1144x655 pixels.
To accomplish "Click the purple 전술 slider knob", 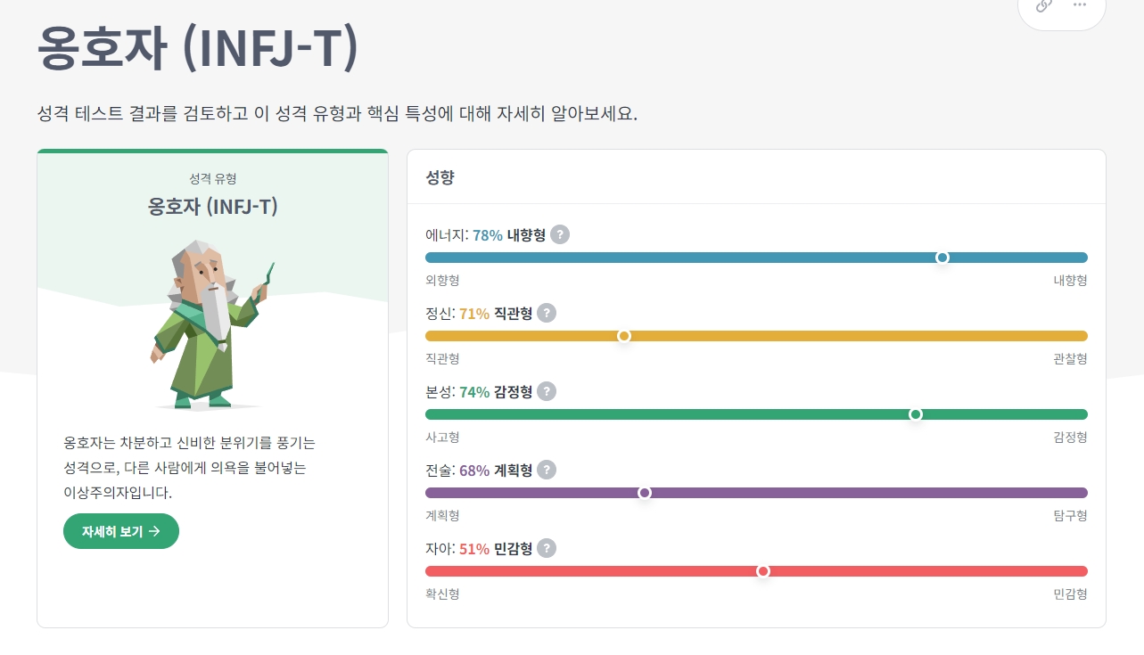I will [645, 493].
